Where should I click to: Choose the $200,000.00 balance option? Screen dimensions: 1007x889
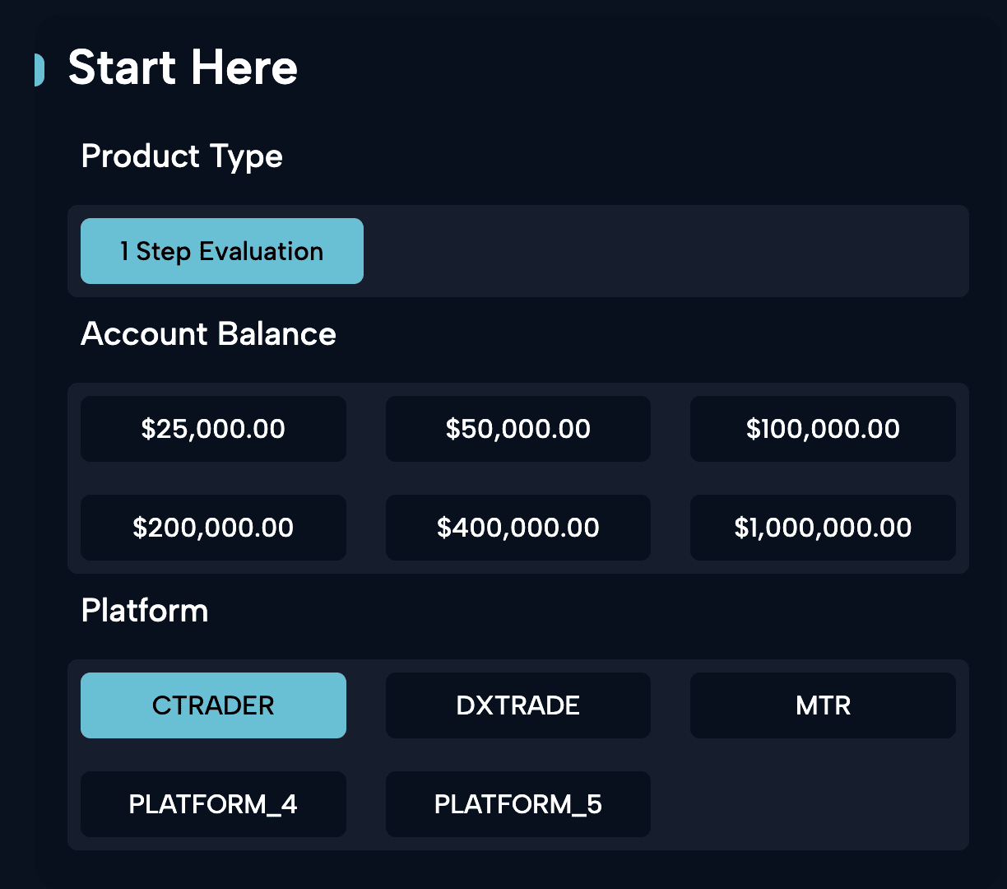click(x=213, y=528)
